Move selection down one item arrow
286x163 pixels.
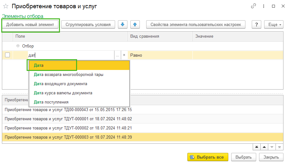click(x=272, y=147)
